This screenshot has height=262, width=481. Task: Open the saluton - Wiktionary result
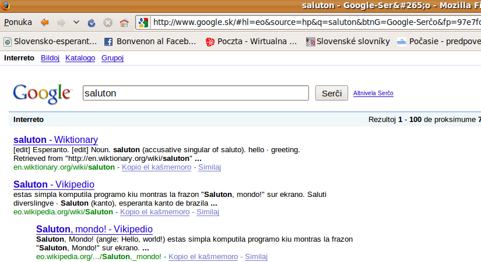coord(55,139)
